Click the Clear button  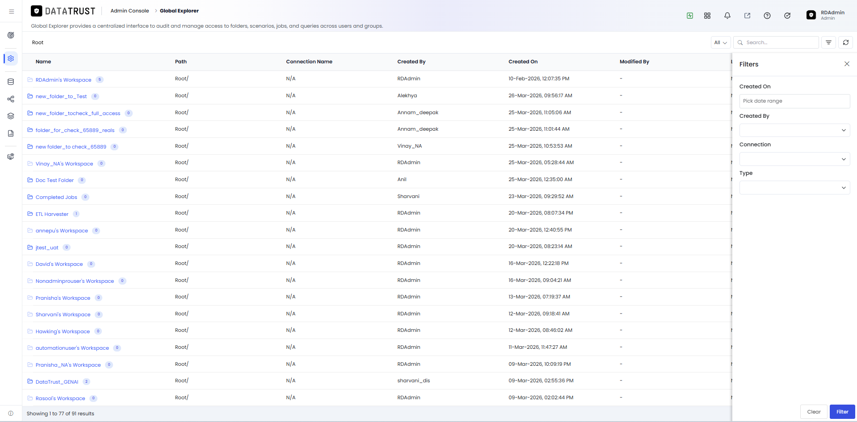(x=814, y=412)
